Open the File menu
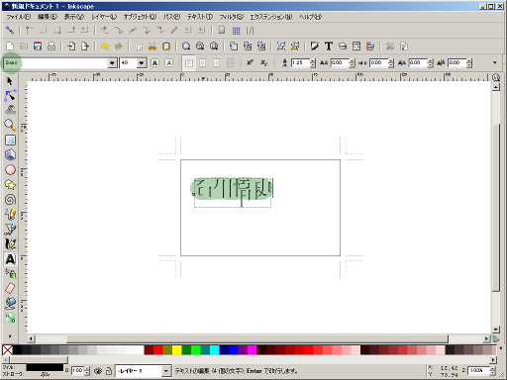This screenshot has height=380, width=507. coord(19,17)
